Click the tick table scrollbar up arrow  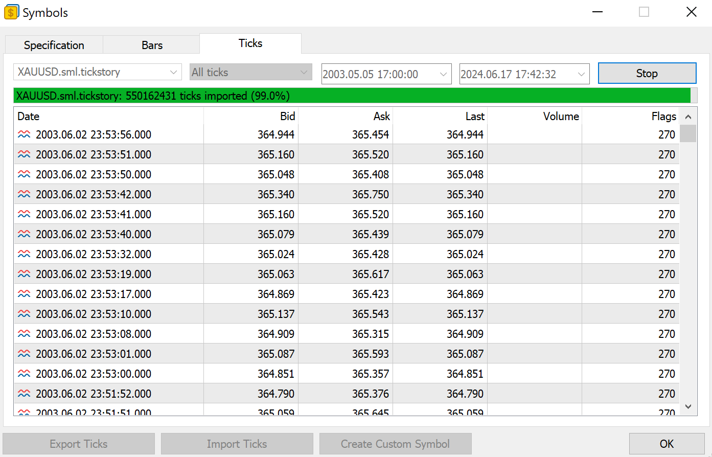pos(688,117)
